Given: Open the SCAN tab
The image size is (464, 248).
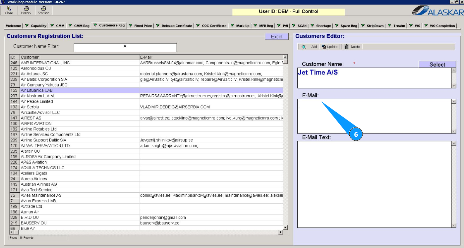Looking at the screenshot, I should [302, 26].
